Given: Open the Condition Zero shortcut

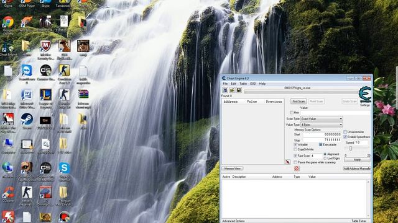Looking at the screenshot, I should [64, 70].
